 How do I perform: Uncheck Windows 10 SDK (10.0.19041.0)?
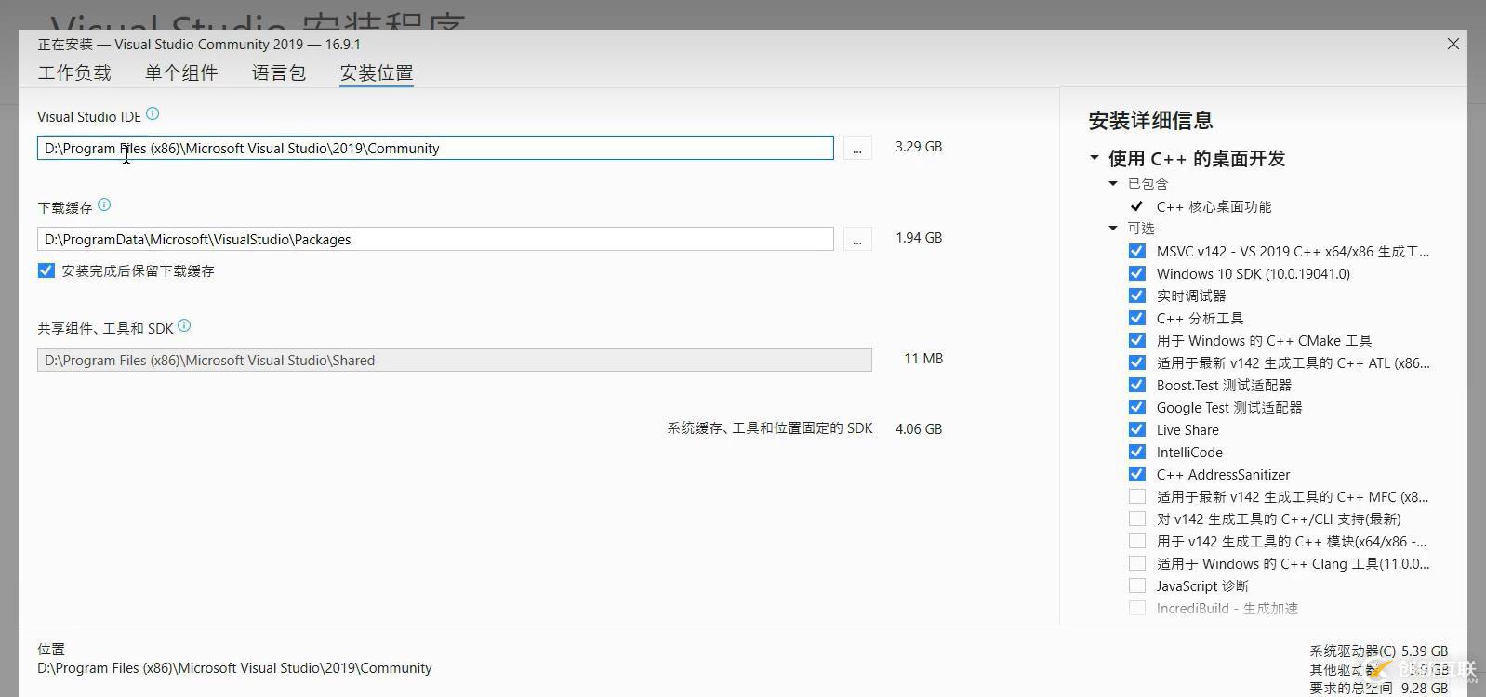click(1136, 273)
